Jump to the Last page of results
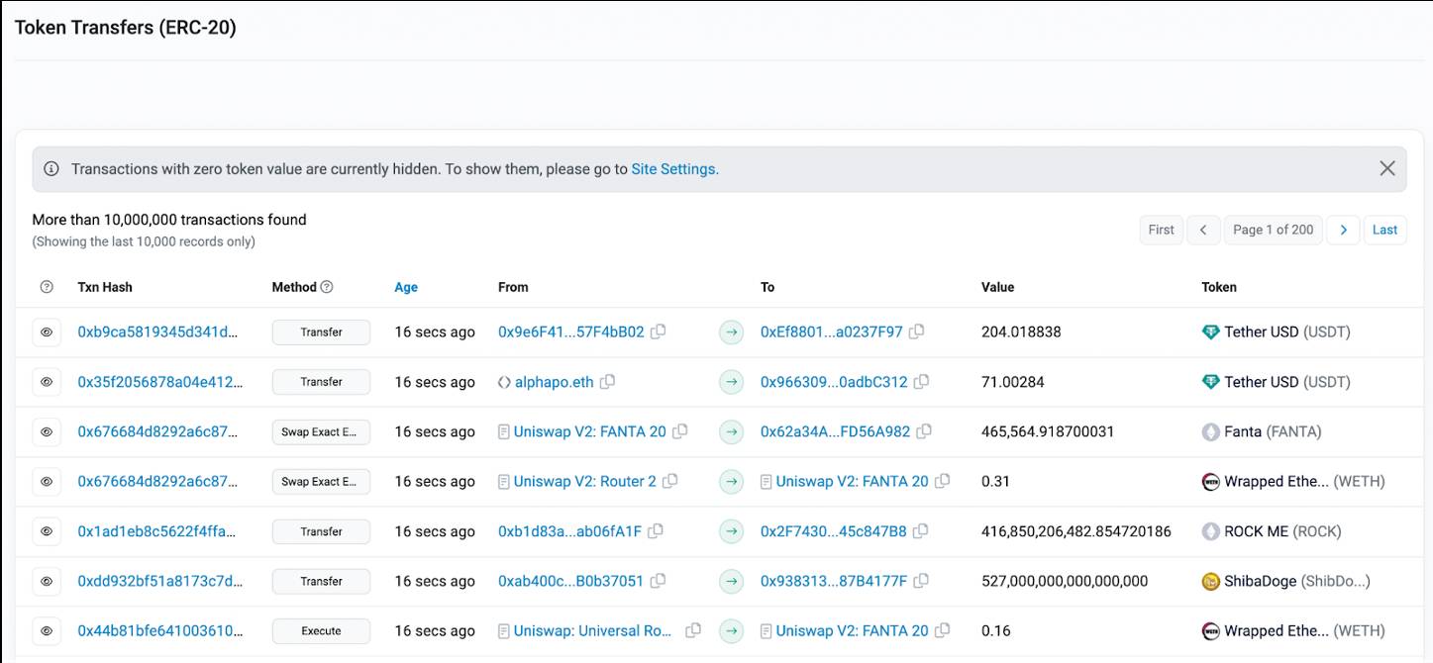Screen dimensions: 1433x663 coord(1384,230)
